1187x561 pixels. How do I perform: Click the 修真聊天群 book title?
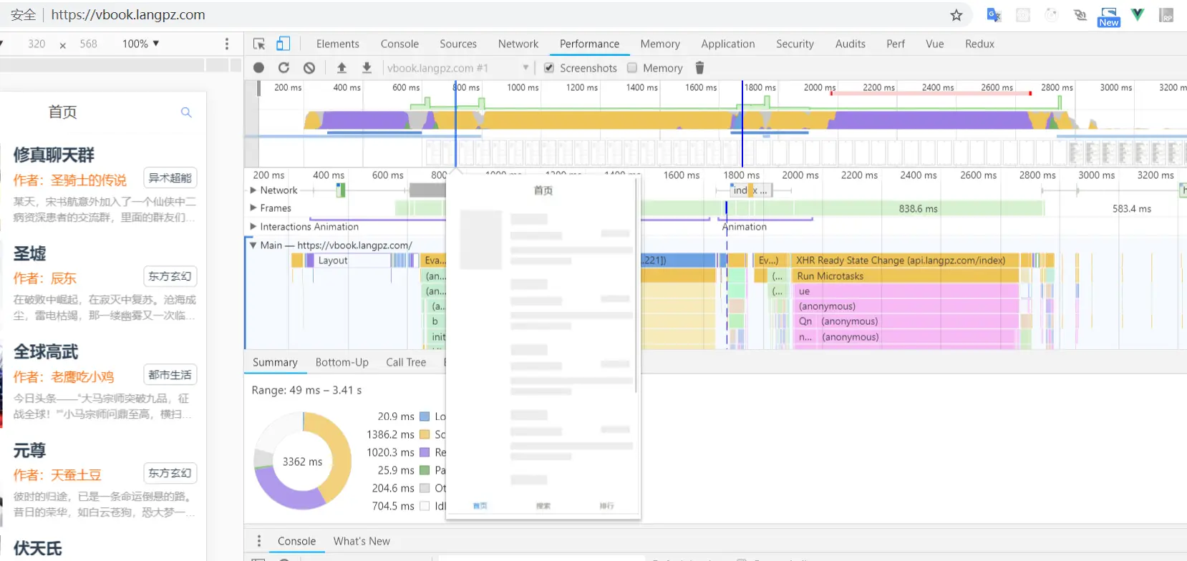click(54, 155)
